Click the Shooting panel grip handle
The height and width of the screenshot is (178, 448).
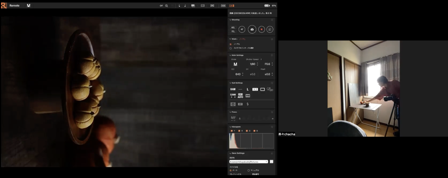tap(272, 20)
